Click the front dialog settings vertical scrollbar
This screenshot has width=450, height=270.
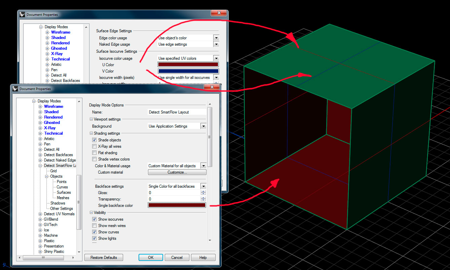point(210,137)
